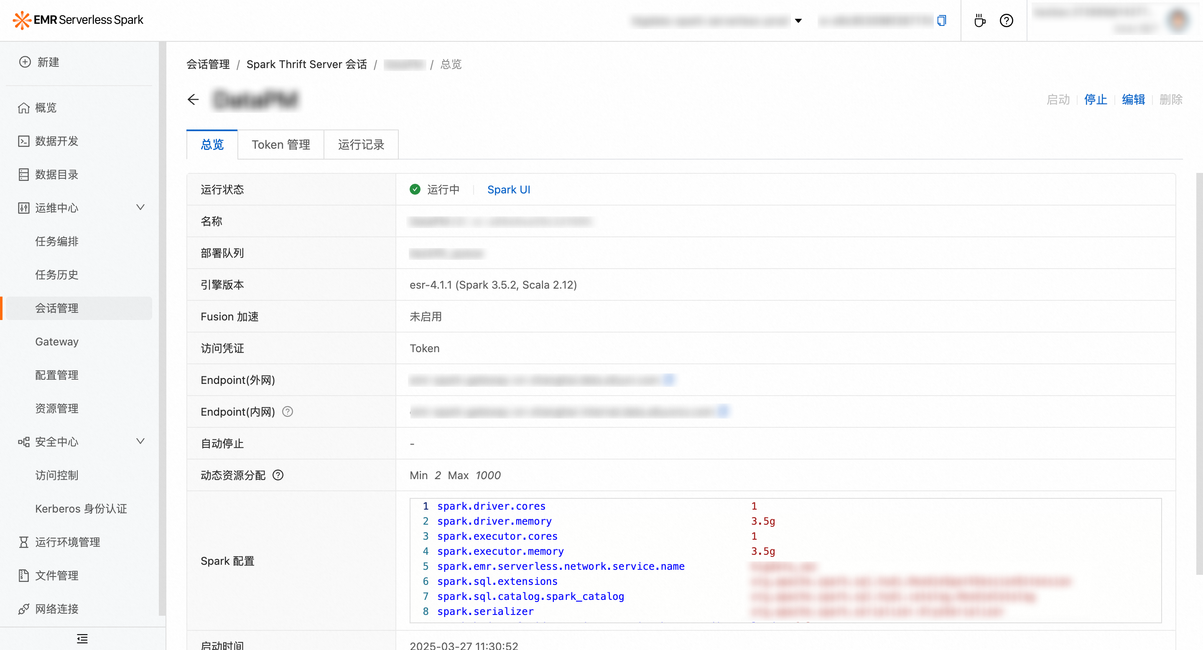
Task: Click 停止 to stop the session
Action: point(1095,99)
